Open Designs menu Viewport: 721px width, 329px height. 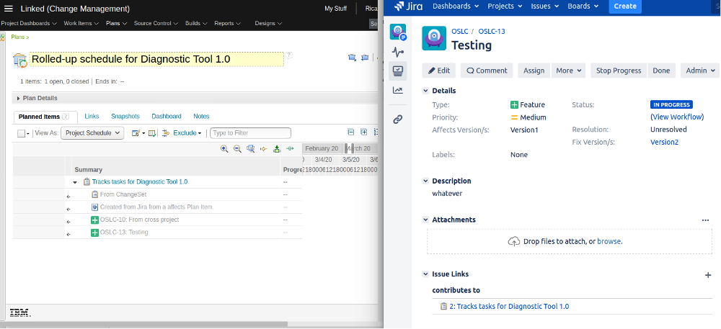click(268, 23)
